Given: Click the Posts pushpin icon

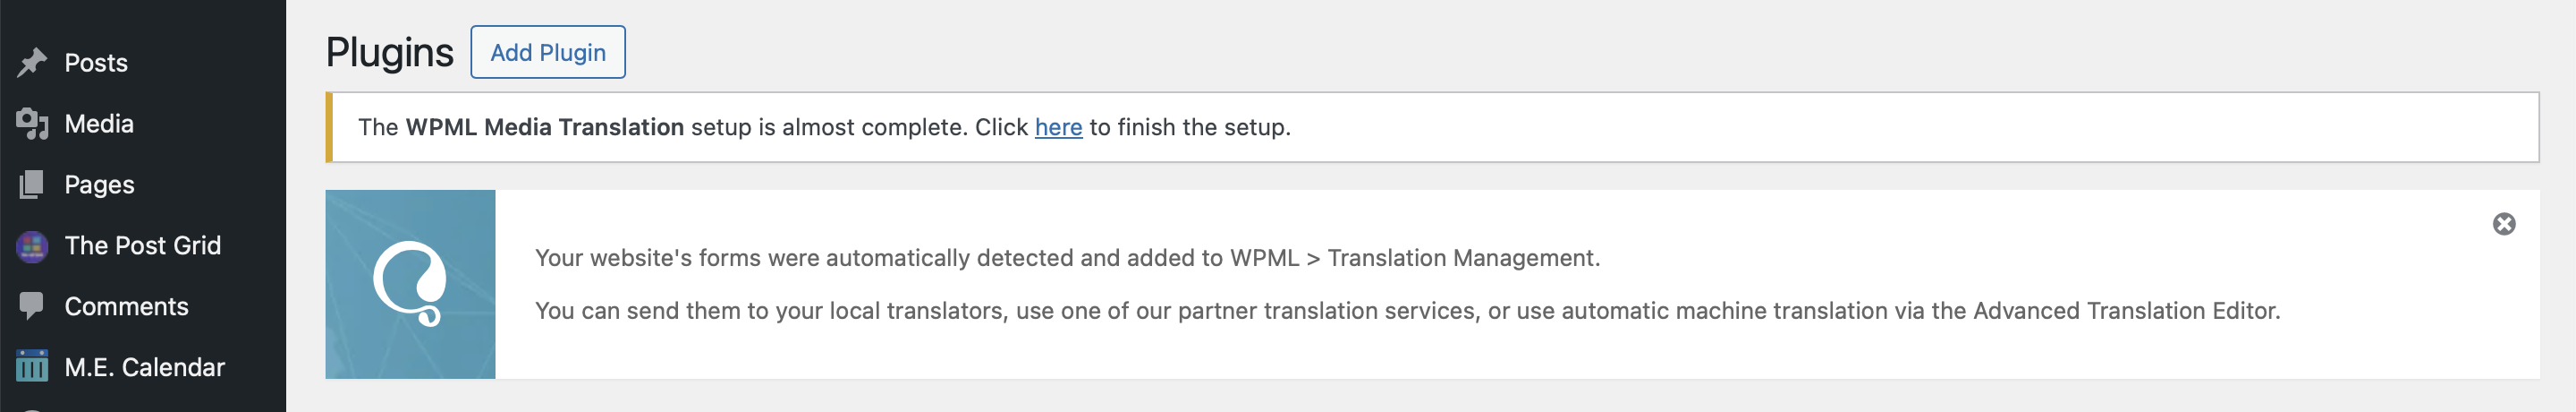Looking at the screenshot, I should tap(32, 62).
